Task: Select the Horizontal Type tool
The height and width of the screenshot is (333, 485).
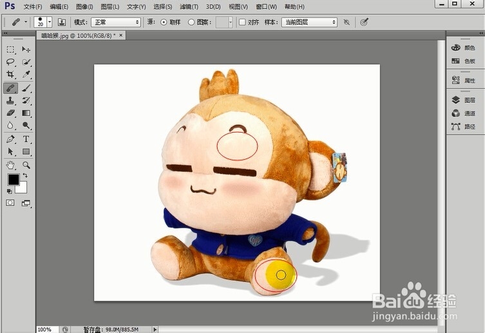Action: tap(26, 139)
